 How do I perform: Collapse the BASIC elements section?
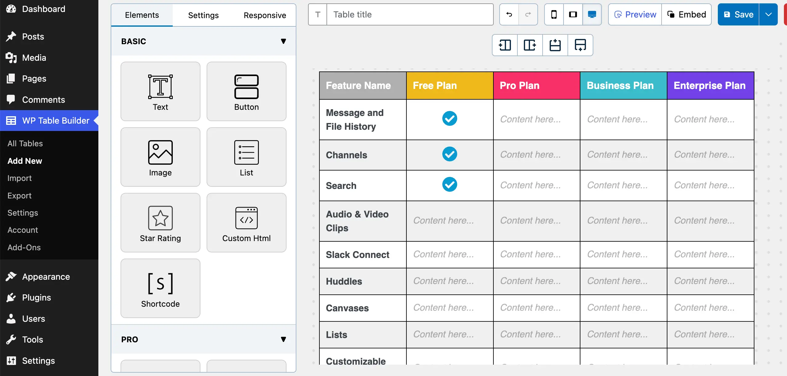283,41
